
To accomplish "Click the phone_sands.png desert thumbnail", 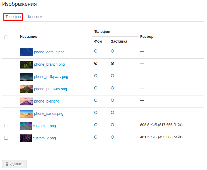I will tap(26, 114).
